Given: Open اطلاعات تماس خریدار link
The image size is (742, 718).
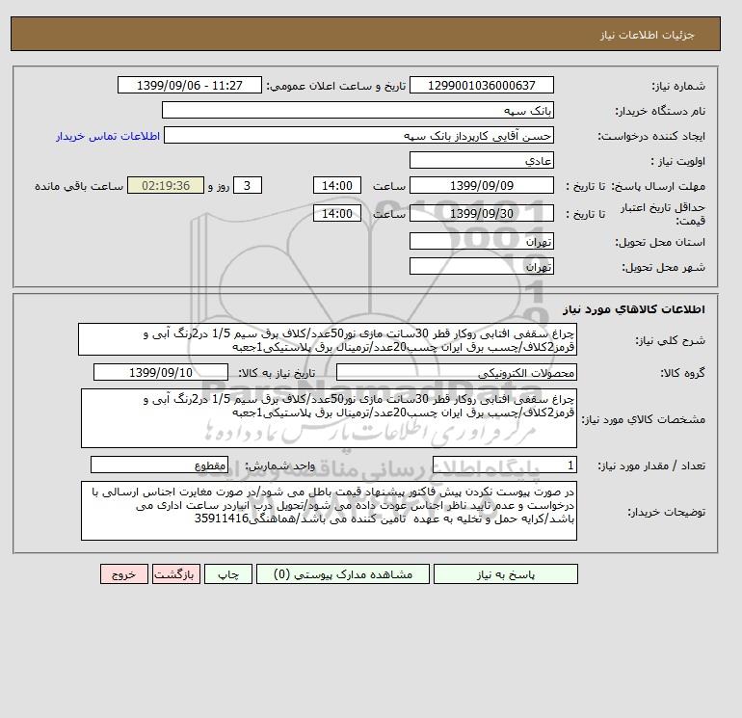Looking at the screenshot, I should 107,136.
